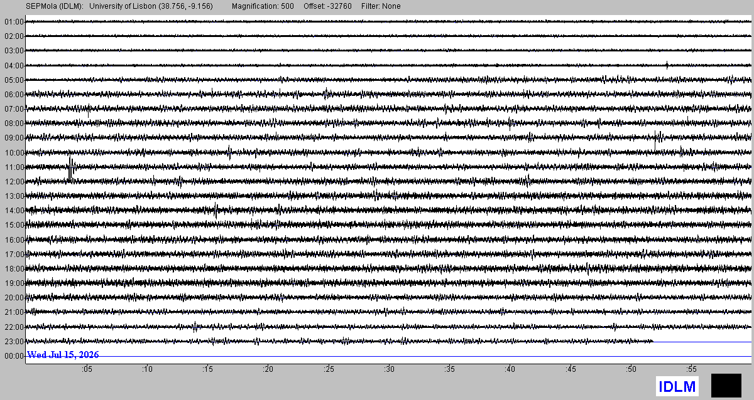Click the :55 minute axis label
The image size is (754, 400).
click(x=691, y=370)
